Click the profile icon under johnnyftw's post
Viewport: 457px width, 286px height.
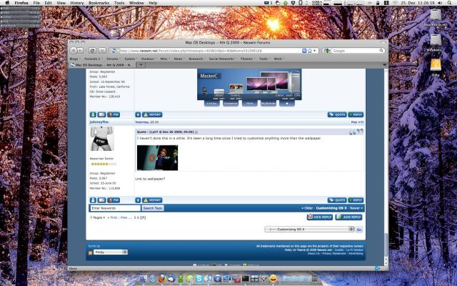93,200
